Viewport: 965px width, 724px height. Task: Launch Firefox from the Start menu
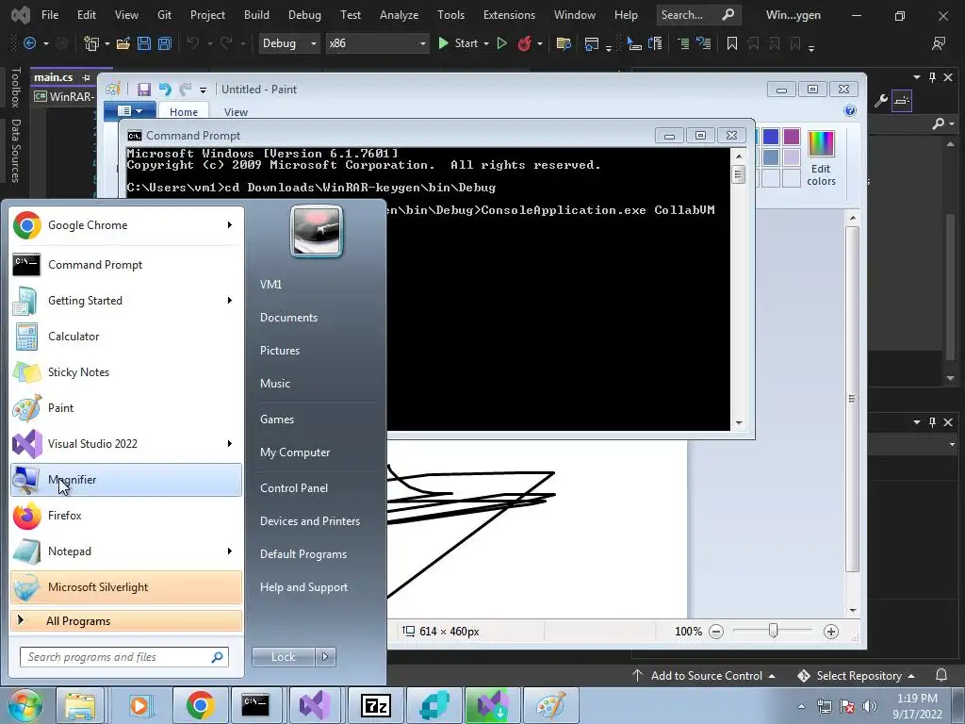126,516
